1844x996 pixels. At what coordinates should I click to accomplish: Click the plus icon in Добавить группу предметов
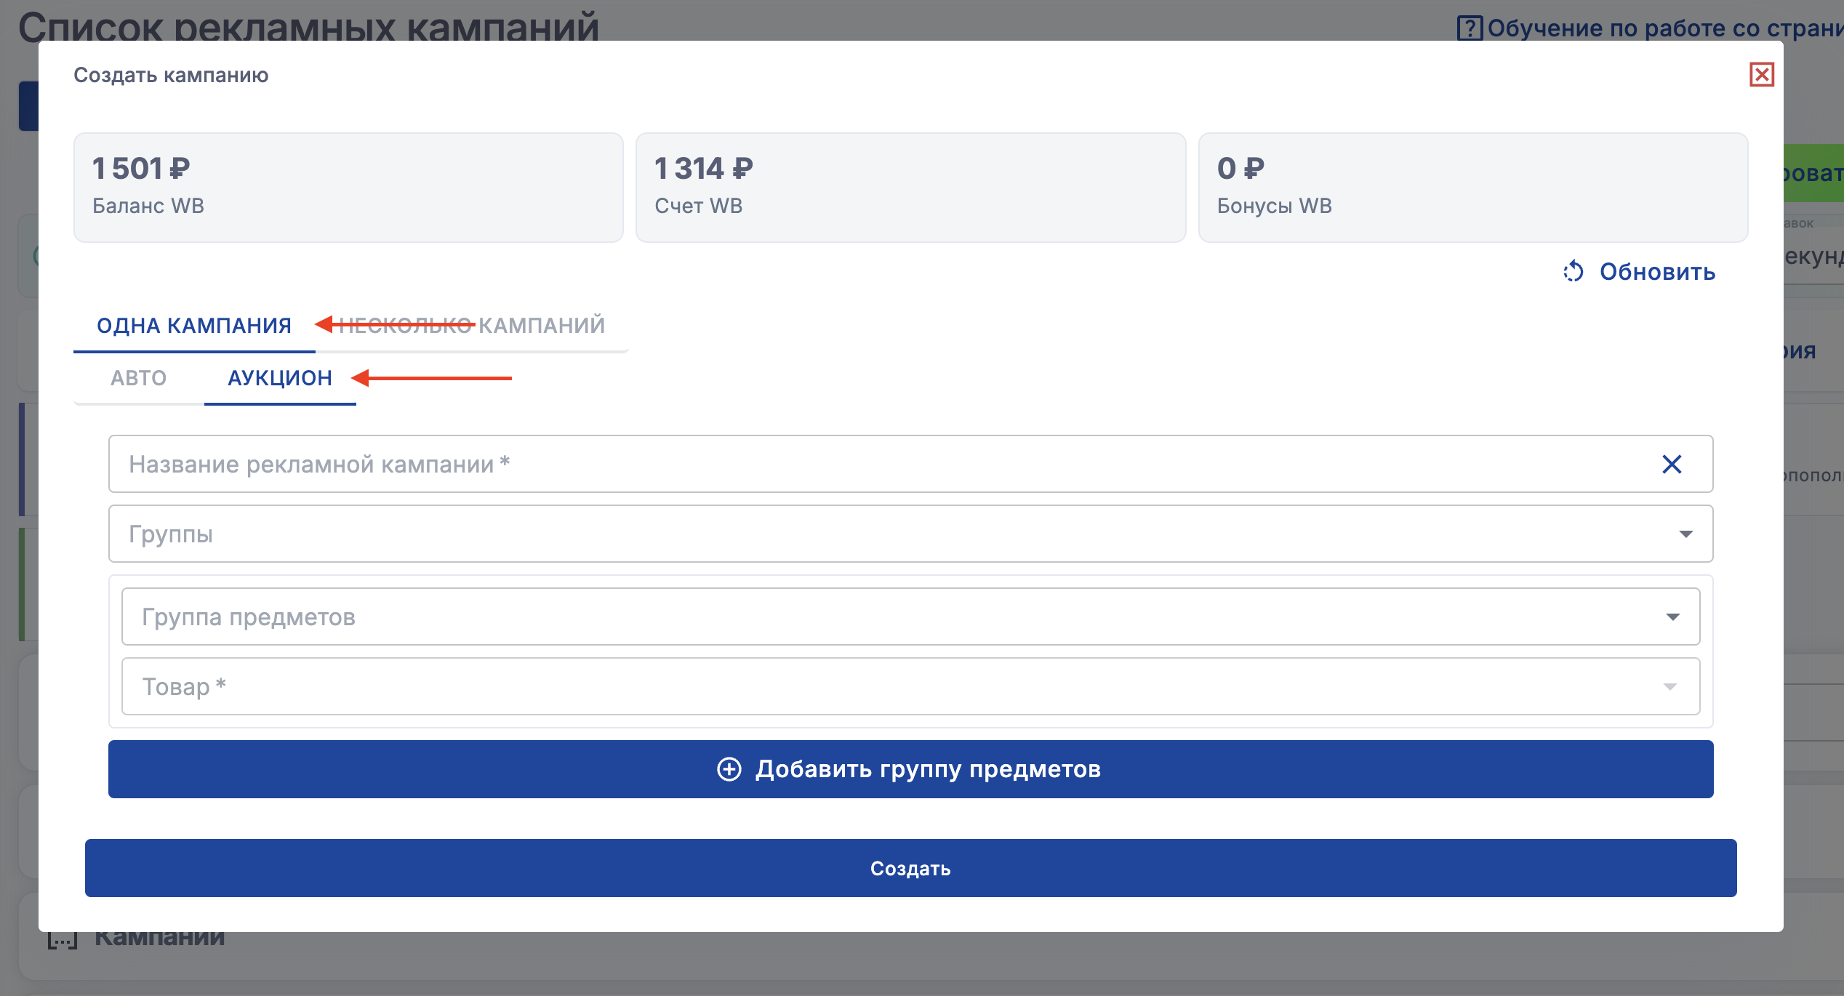pos(729,769)
